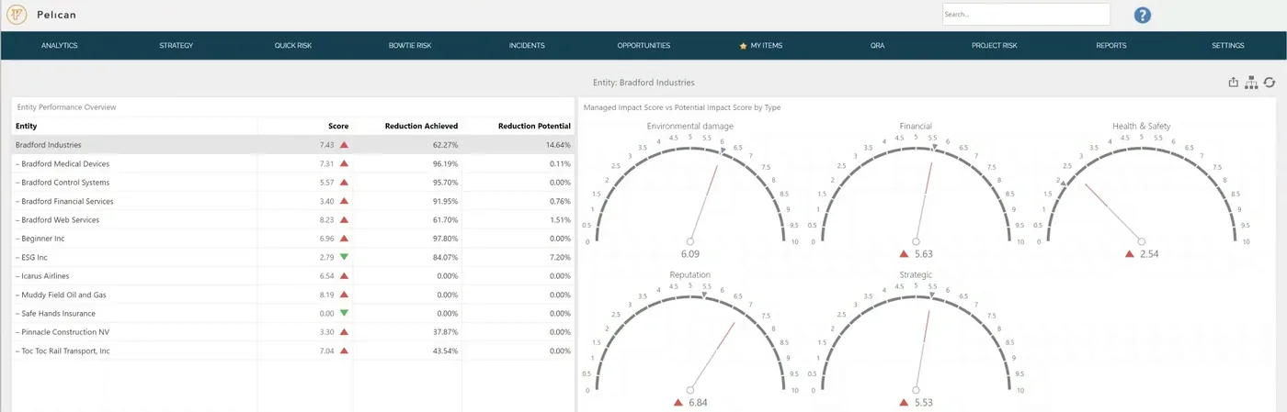Click the 7.20% cell in ESG Inc row

(560, 257)
